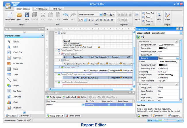Screen dimensions: 187x128
Task: Collapse the DetailReport Expenses band
Action: point(56,50)
